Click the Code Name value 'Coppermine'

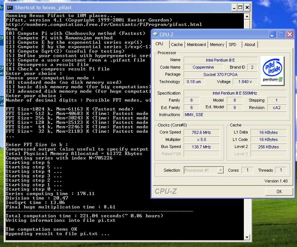pos(203,67)
